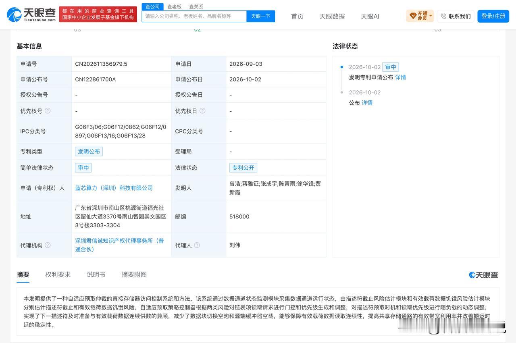Image resolution: width=516 pixels, height=343 pixels.
Task: Click the 发明公布 patent type tag
Action: [x=89, y=151]
